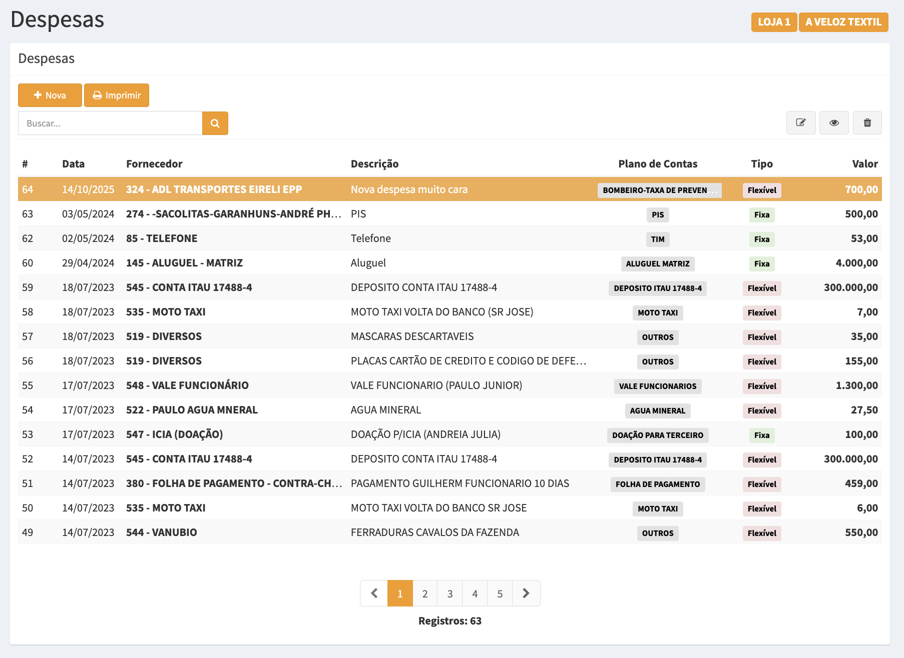This screenshot has width=904, height=658.
Task: Switch to page 3 of results
Action: (450, 593)
